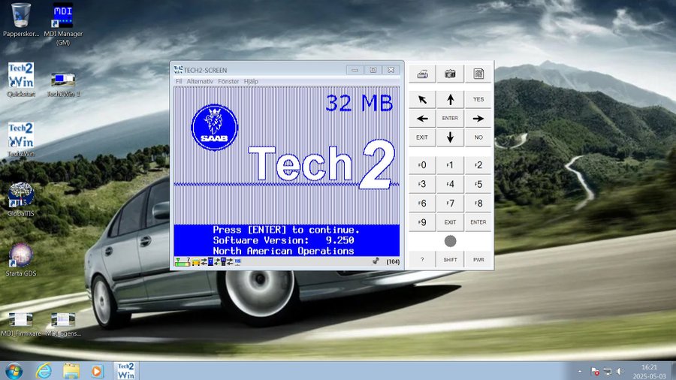Screen dimensions: 676x380
Task: Click the F9 function key
Action: 422,222
